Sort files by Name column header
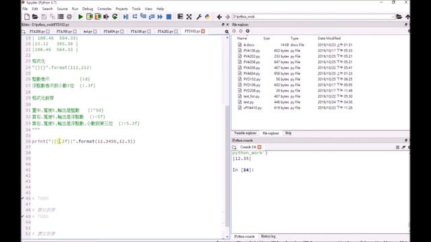 [242, 38]
